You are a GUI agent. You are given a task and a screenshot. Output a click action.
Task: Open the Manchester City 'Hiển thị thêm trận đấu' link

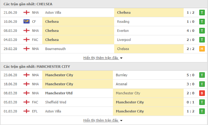(x=101, y=120)
